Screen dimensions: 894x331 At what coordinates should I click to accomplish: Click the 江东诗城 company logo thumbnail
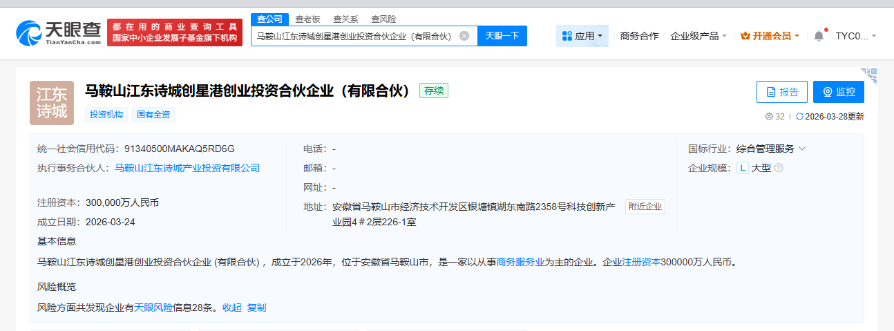[x=52, y=103]
